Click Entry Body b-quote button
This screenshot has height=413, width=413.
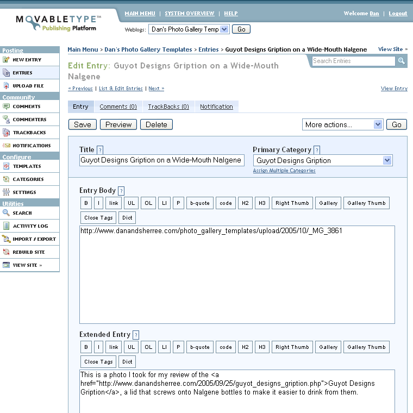point(199,203)
